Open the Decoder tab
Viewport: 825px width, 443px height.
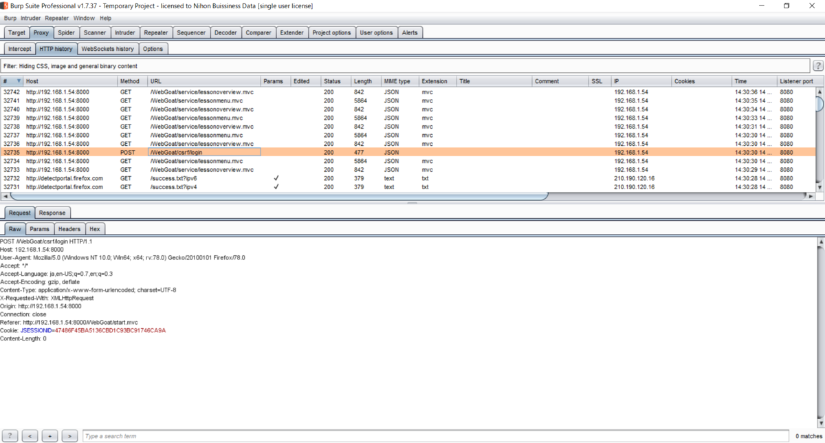click(x=225, y=32)
